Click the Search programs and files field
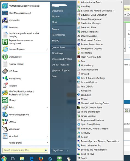The width and height of the screenshot is (130, 161). (25, 150)
